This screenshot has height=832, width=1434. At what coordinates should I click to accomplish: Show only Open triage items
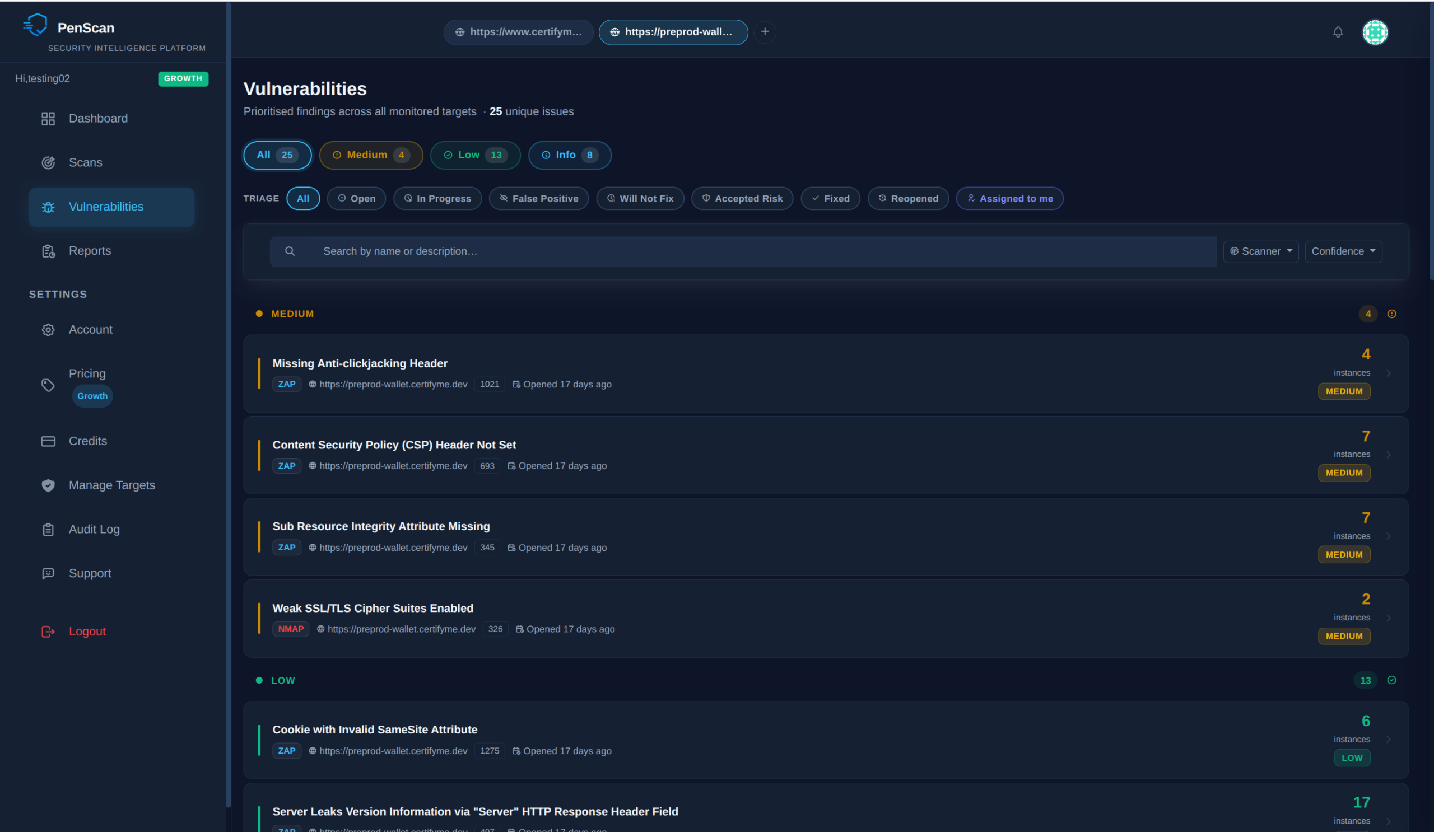coord(356,198)
